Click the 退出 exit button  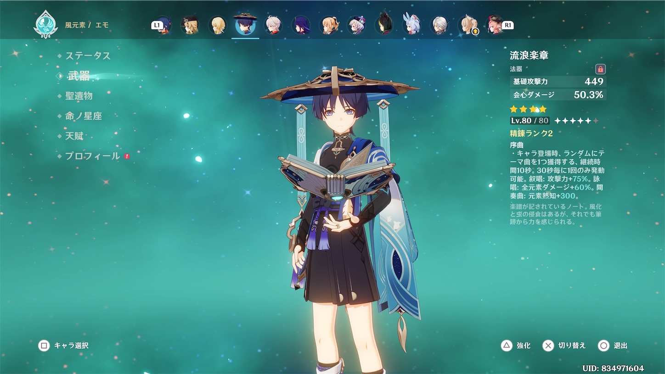coord(613,346)
